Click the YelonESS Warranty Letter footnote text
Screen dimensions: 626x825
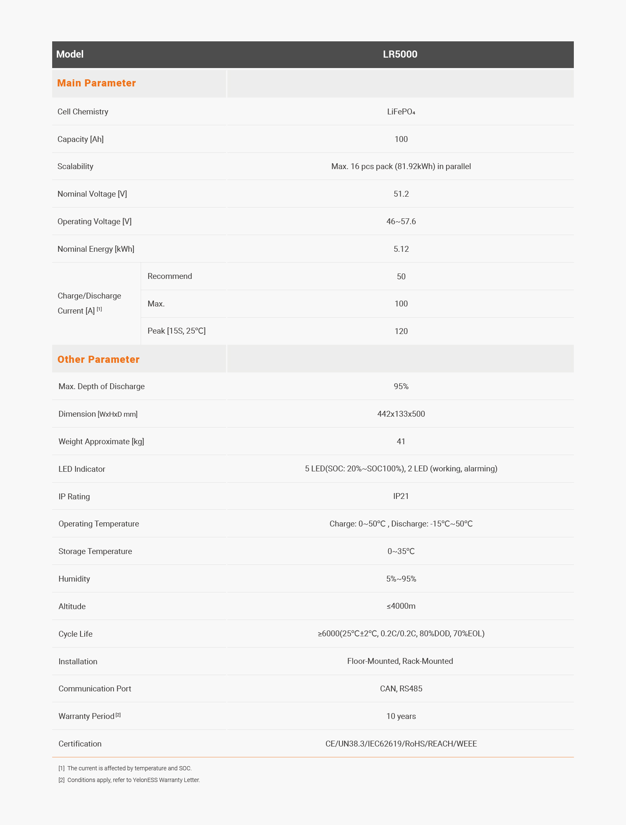(134, 780)
